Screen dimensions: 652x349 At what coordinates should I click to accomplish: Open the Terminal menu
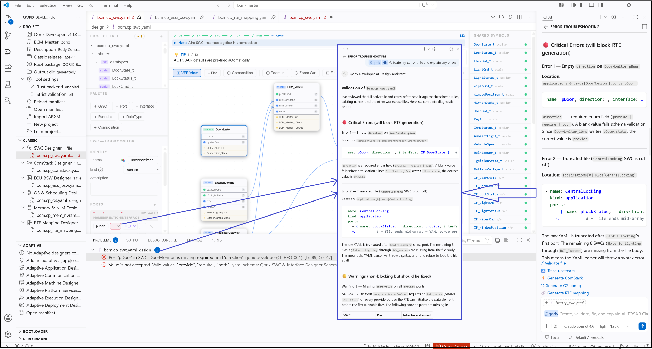(110, 5)
